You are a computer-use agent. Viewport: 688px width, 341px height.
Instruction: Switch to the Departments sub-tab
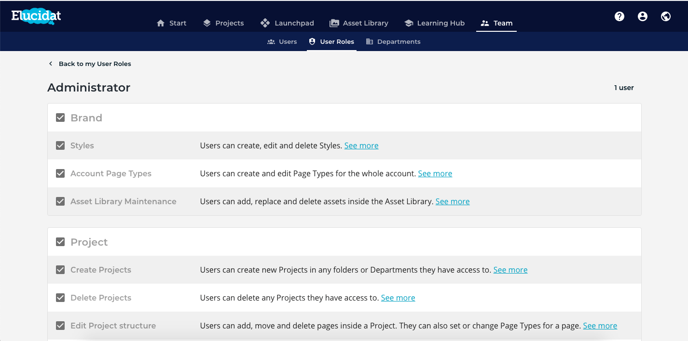tap(393, 42)
